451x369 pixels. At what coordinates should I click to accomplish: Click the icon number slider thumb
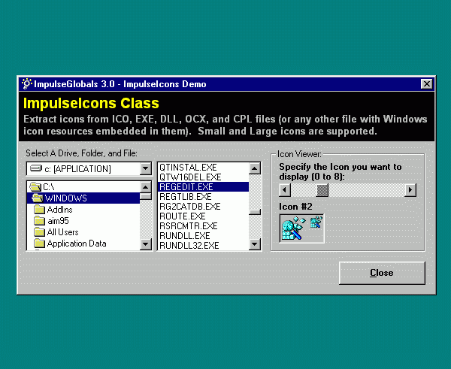pos(322,190)
